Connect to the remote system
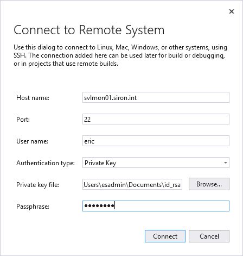The image size is (243, 256). 165,236
